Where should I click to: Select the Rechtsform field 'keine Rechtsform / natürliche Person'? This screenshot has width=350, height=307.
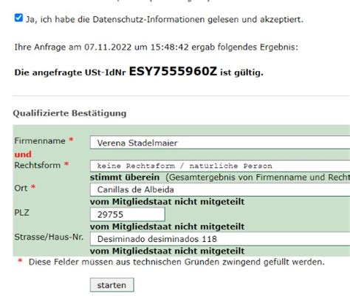pyautogui.click(x=220, y=166)
